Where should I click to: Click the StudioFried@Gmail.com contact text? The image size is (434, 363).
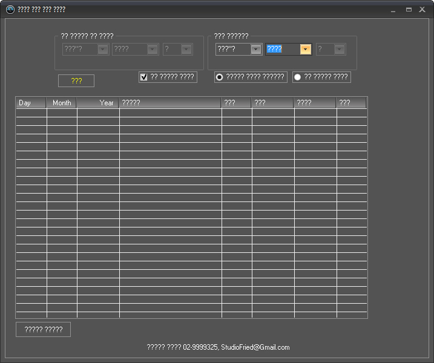pyautogui.click(x=255, y=347)
